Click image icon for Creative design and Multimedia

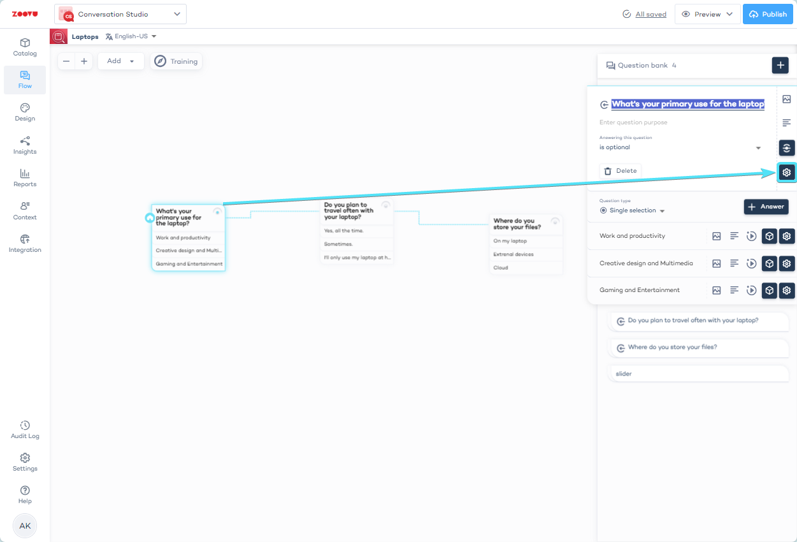click(716, 263)
